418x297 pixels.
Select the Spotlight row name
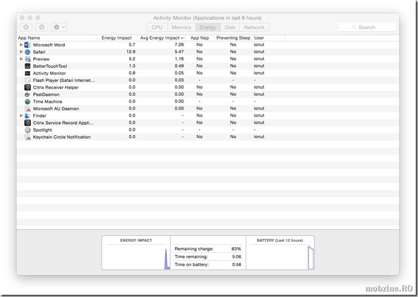[x=42, y=130]
